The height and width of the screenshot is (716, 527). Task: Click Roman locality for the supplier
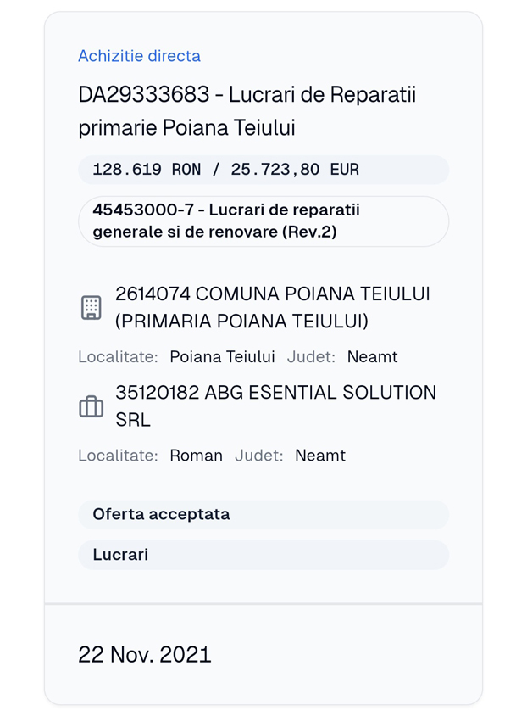pyautogui.click(x=197, y=456)
